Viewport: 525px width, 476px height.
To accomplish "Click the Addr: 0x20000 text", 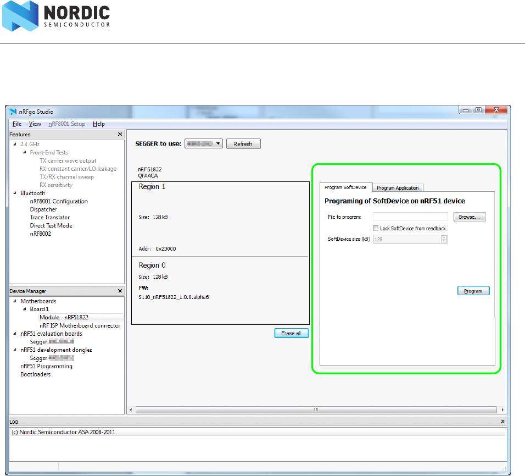I will pyautogui.click(x=157, y=249).
